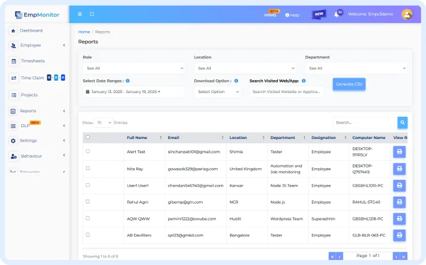
Task: Open the notification bell icon
Action: [338, 14]
